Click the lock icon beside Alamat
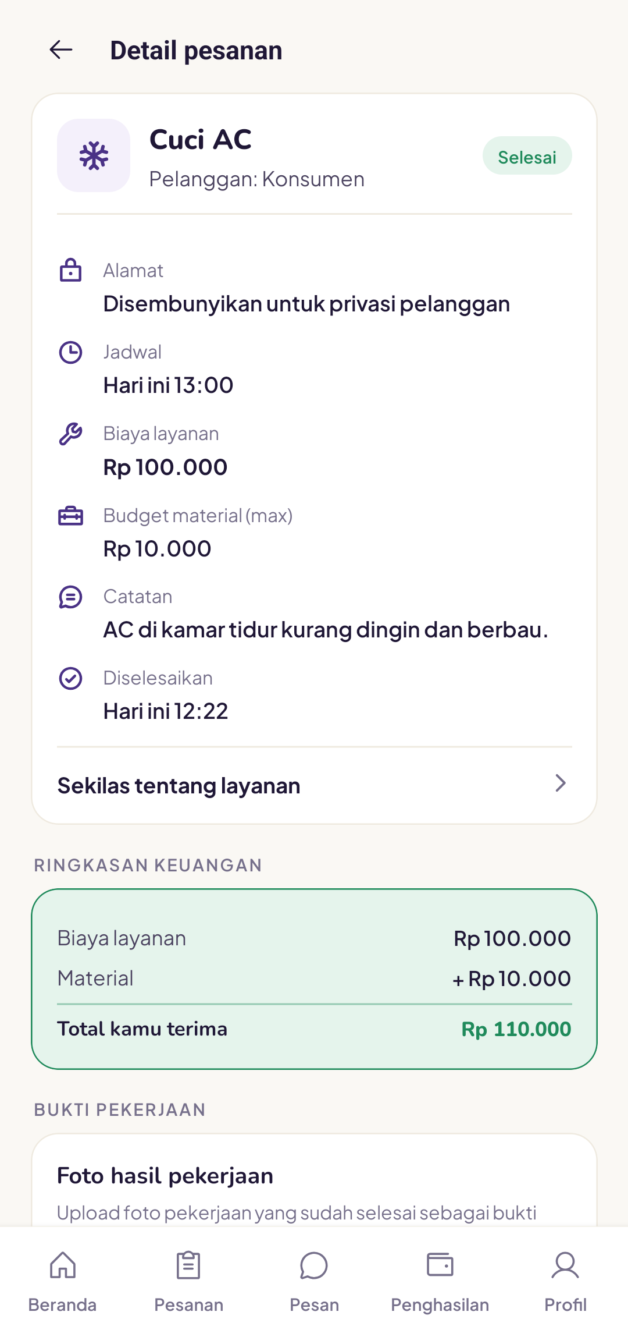Image resolution: width=628 pixels, height=1326 pixels. pos(70,271)
